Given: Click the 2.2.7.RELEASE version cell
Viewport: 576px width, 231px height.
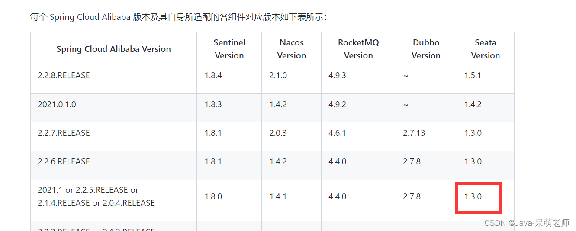Looking at the screenshot, I should click(64, 133).
